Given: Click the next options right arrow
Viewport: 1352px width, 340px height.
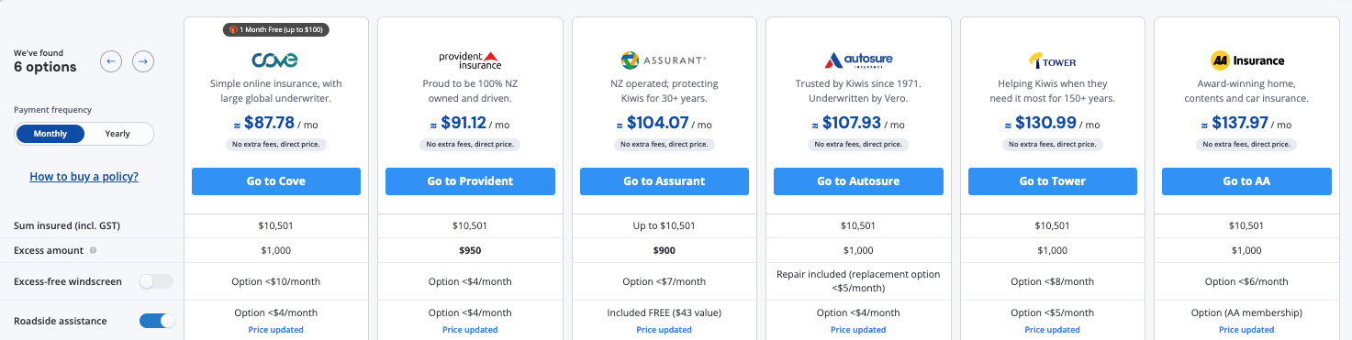Looking at the screenshot, I should [142, 61].
